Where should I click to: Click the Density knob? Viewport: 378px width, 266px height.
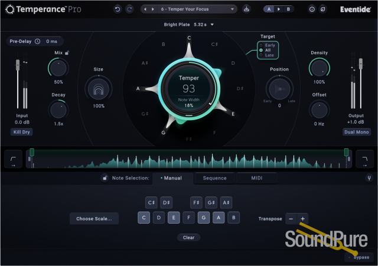pos(319,68)
